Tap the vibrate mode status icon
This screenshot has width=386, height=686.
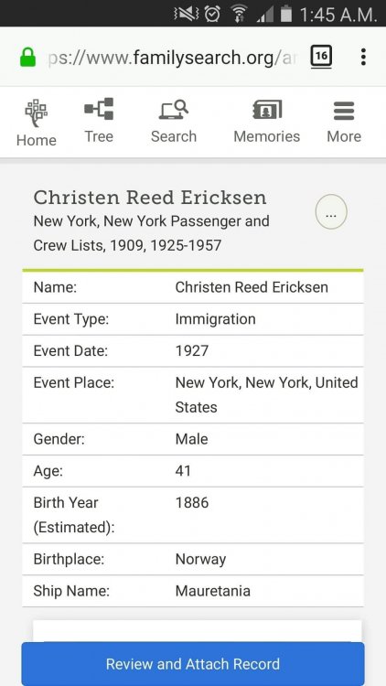[x=186, y=14]
